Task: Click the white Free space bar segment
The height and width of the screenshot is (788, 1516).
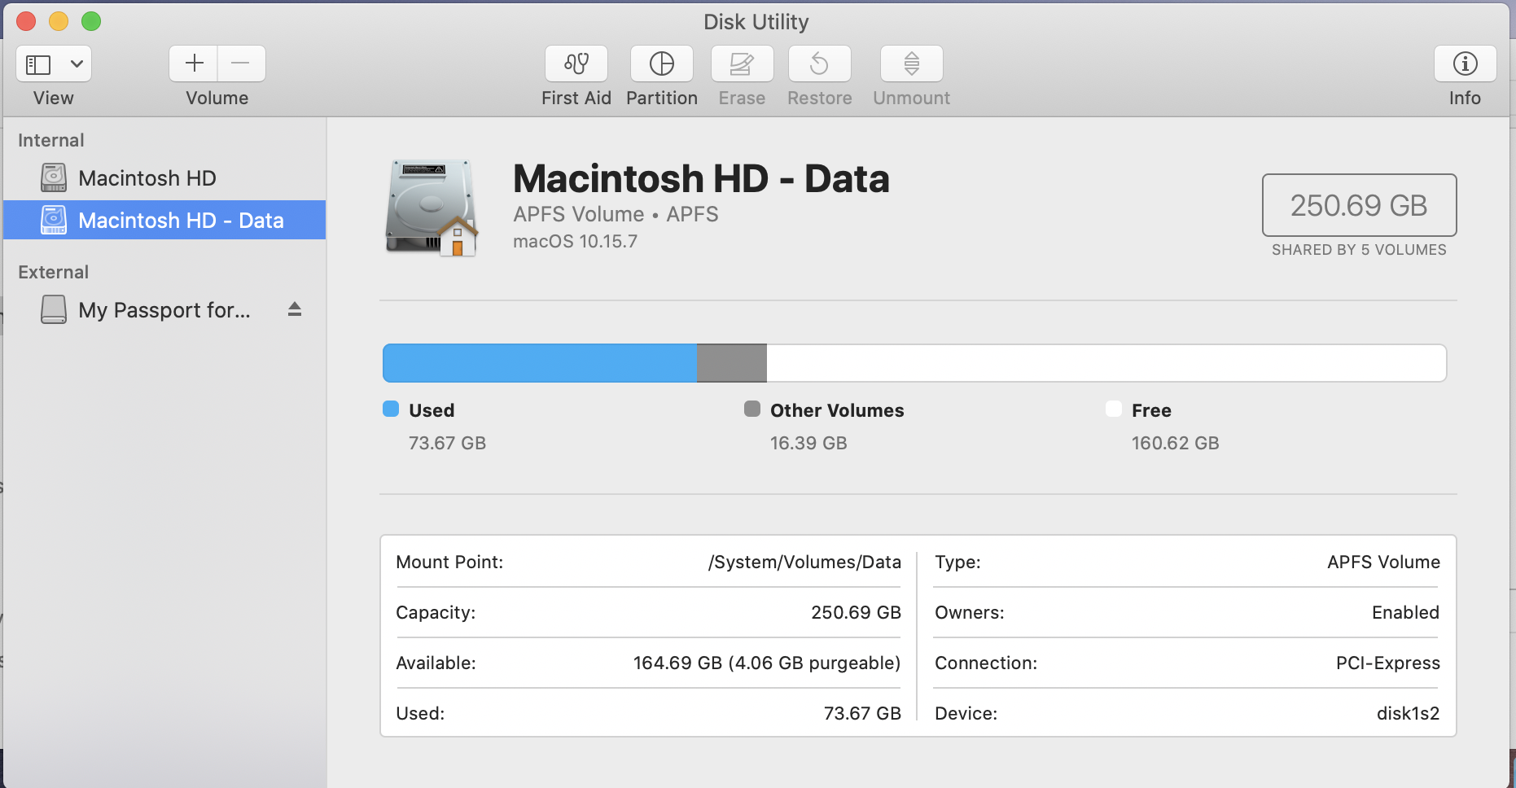Action: [x=1106, y=363]
